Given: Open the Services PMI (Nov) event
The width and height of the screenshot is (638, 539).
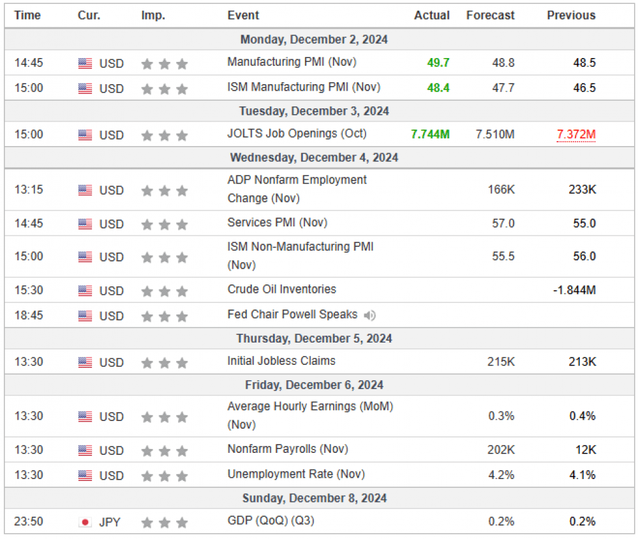Looking at the screenshot, I should click(277, 223).
